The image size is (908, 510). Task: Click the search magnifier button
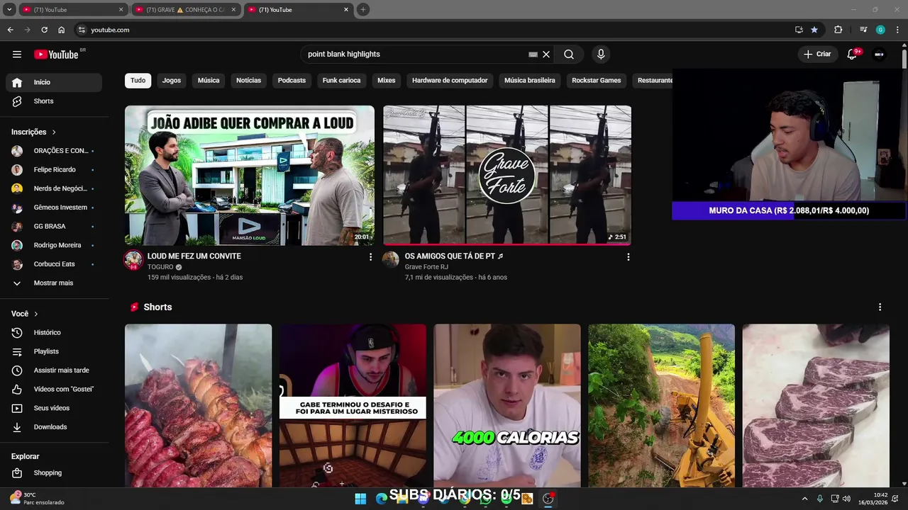click(x=569, y=55)
